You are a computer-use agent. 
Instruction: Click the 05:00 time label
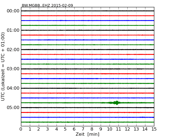point(13,107)
